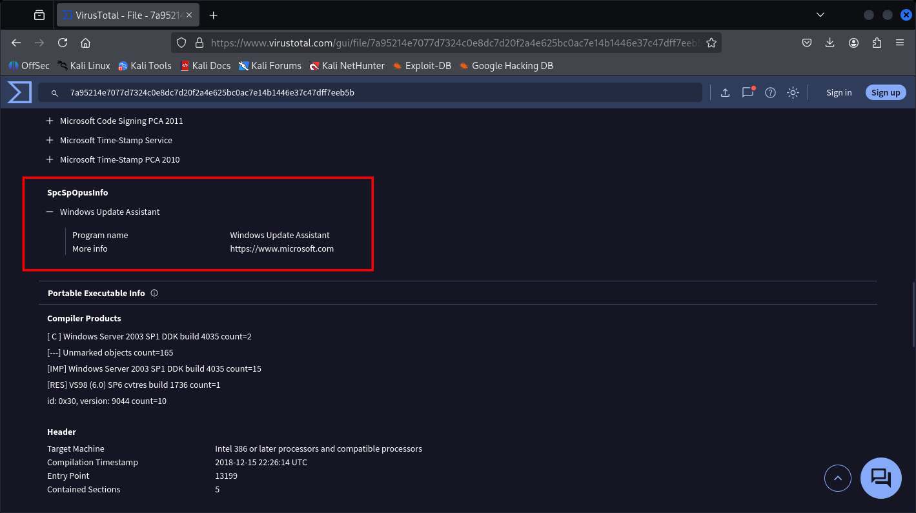This screenshot has height=513, width=916.
Task: Click the Save to Pocket icon
Action: point(807,43)
